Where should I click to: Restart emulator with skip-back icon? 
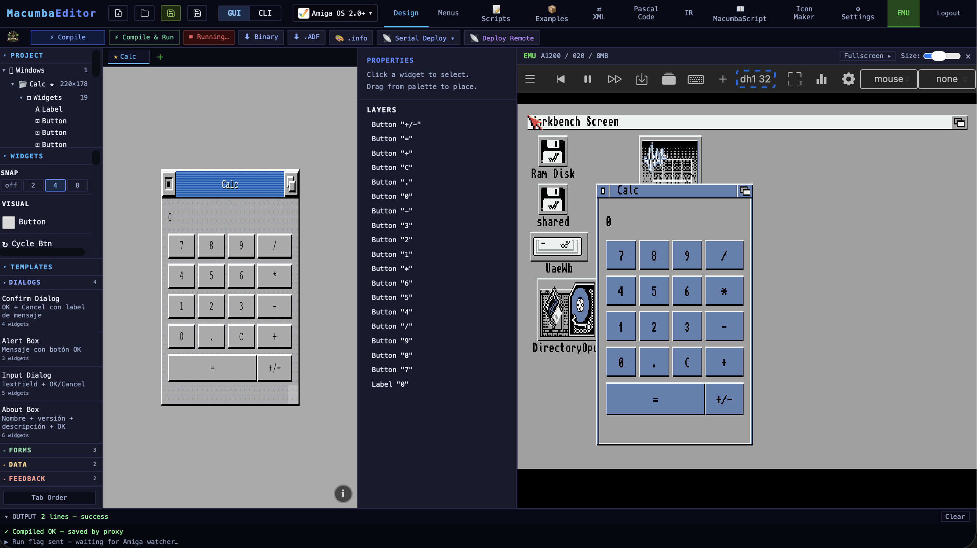560,79
